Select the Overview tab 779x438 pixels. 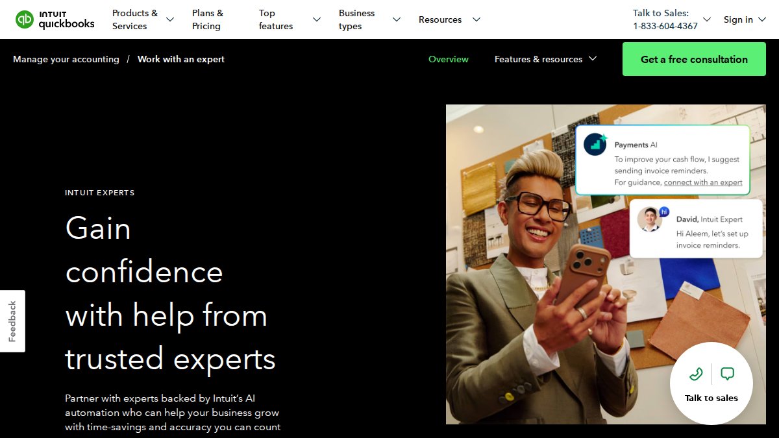(x=449, y=59)
